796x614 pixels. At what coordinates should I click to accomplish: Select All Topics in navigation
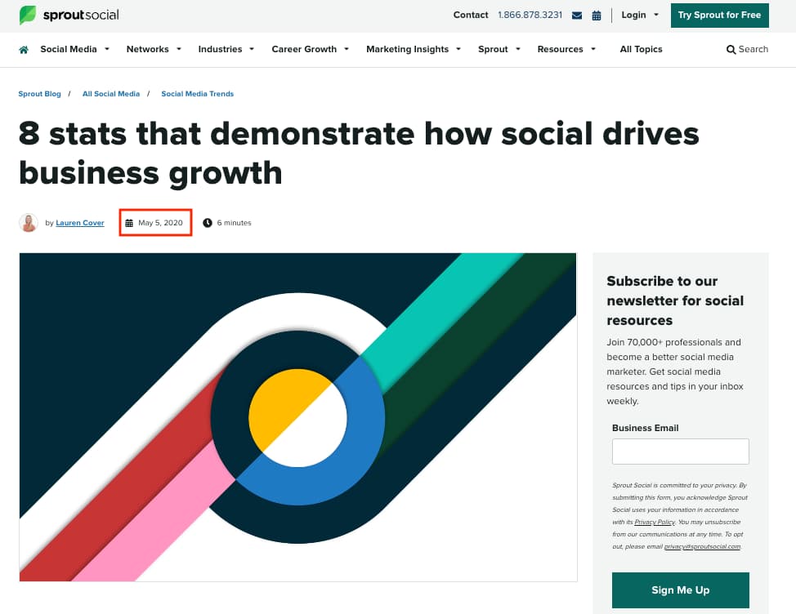tap(641, 49)
